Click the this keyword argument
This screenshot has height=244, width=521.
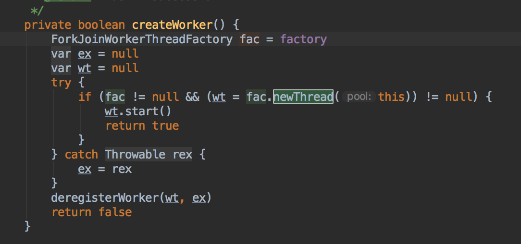(x=391, y=97)
